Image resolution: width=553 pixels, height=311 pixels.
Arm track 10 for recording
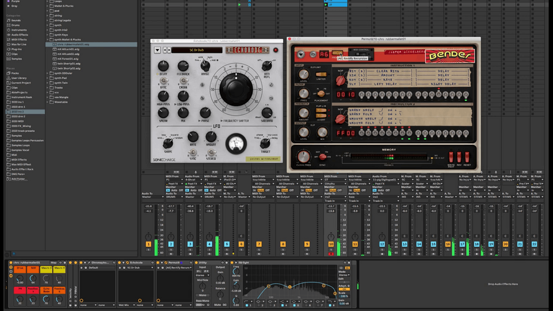click(331, 254)
